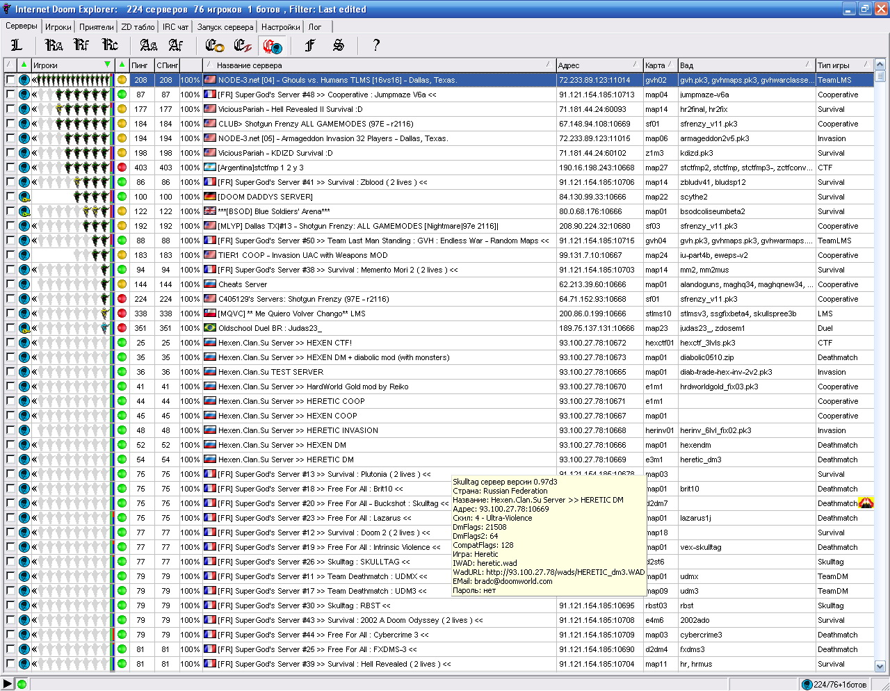Image resolution: width=890 pixels, height=691 pixels.
Task: Tick checkbox for Cheats Server row
Action: click(10, 284)
